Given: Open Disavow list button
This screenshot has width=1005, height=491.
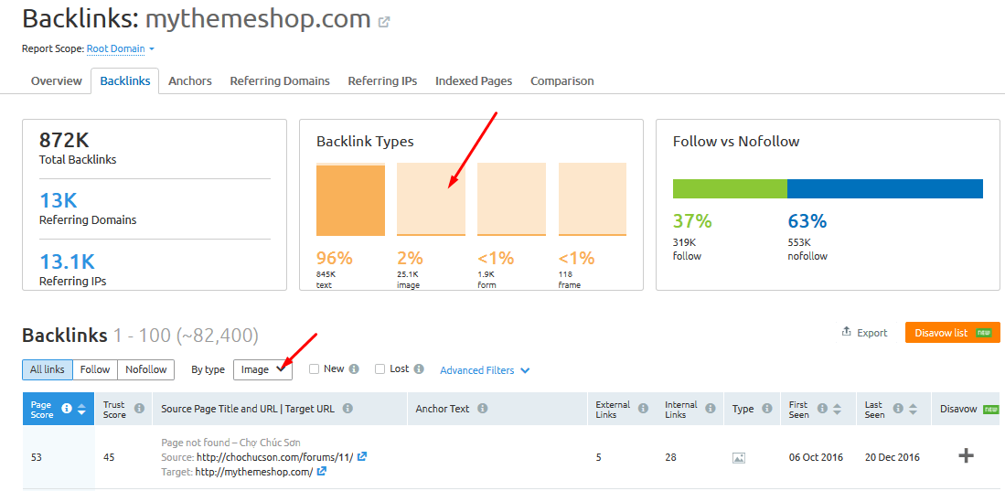Looking at the screenshot, I should tap(953, 333).
